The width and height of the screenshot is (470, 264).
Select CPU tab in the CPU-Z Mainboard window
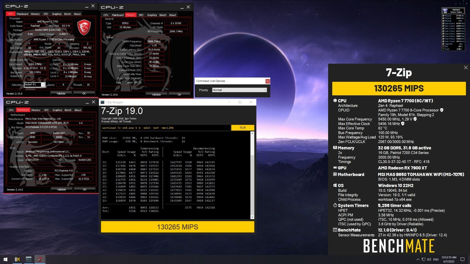[11, 110]
